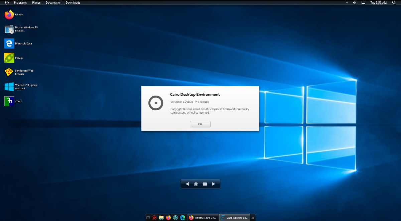401x221 pixels.
Task: Click the volume speaker icon
Action: coord(355,3)
